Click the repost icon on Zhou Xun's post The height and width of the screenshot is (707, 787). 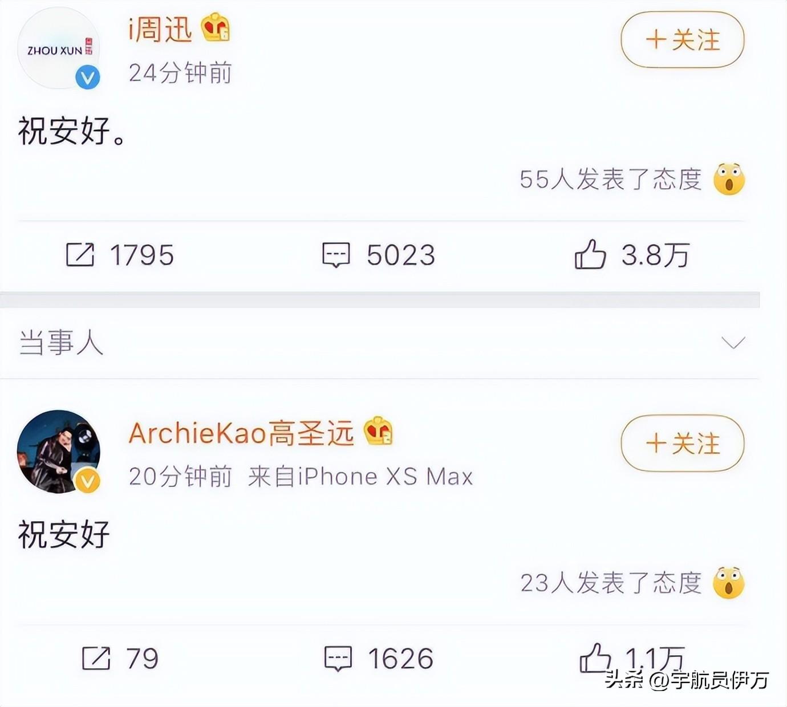coord(80,254)
